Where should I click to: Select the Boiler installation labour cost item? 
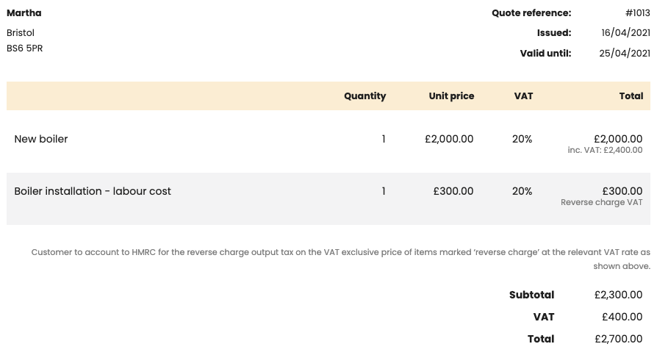click(93, 191)
